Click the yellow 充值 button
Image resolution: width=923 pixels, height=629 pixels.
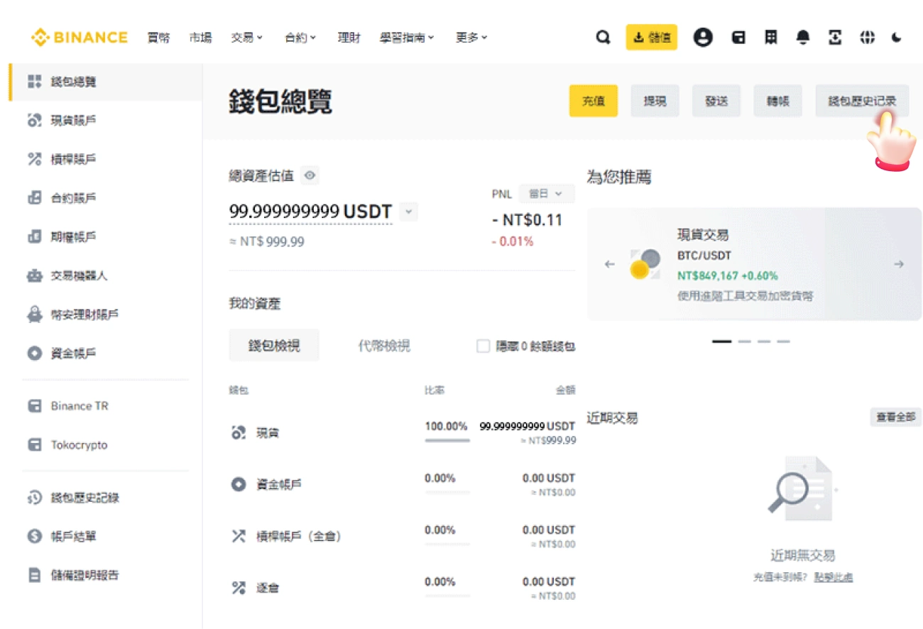594,101
